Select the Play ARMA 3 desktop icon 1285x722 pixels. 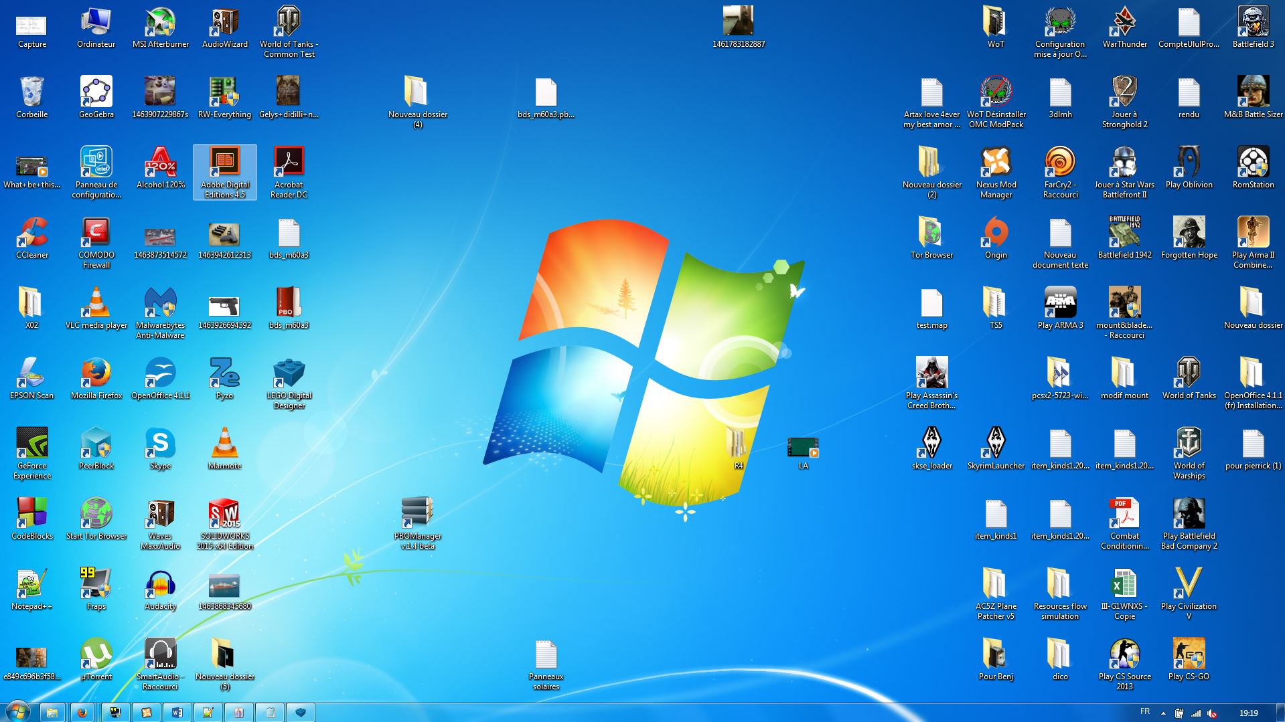1061,309
